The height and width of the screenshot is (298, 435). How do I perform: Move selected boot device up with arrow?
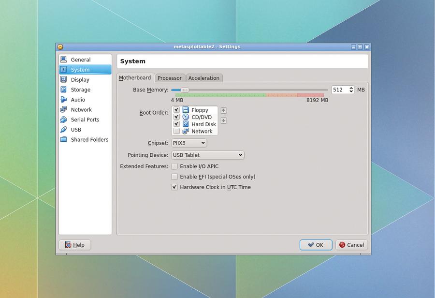[x=223, y=110]
